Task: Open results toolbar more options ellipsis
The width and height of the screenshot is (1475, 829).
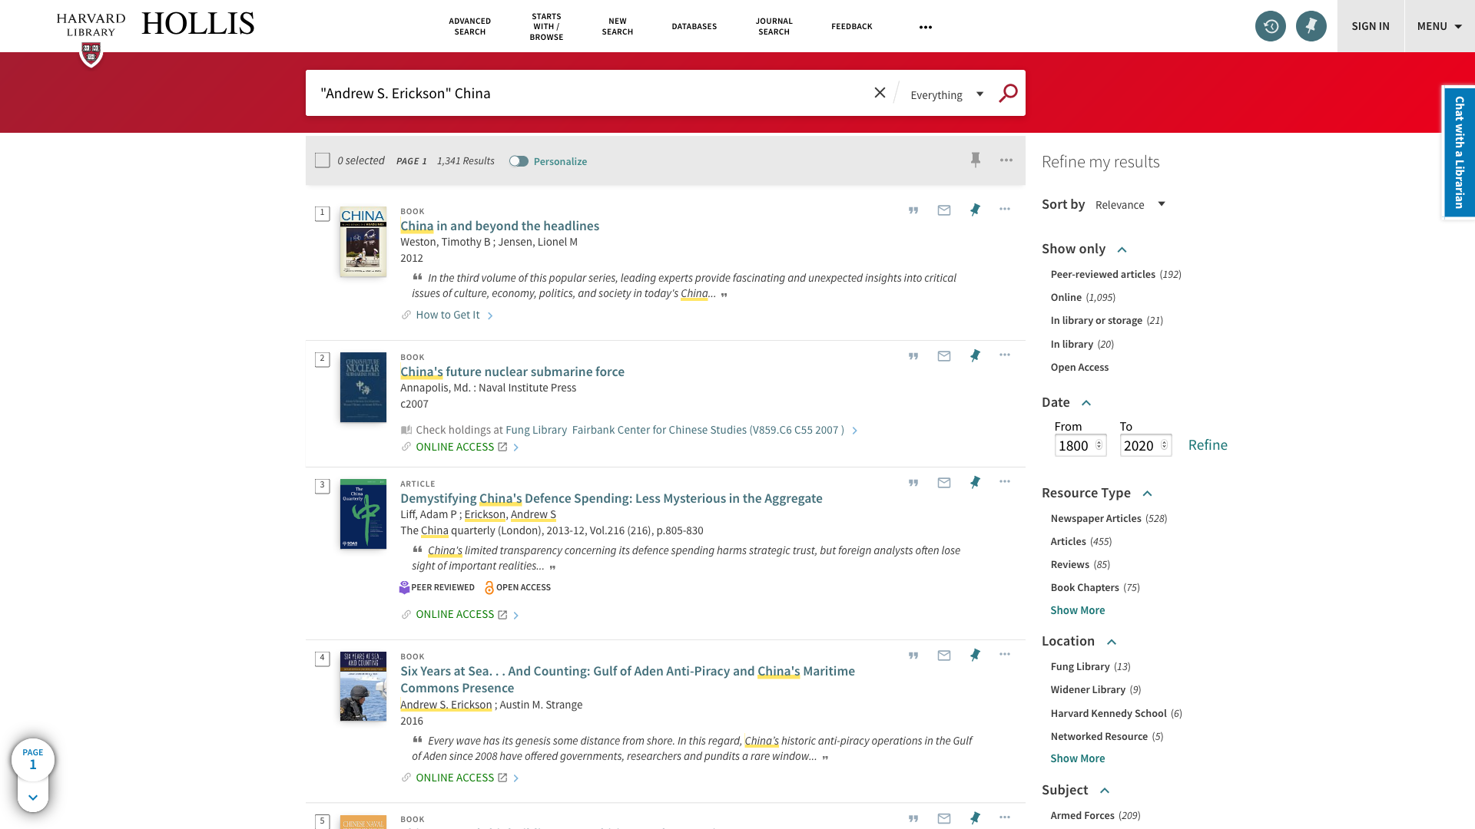Action: [x=1006, y=160]
